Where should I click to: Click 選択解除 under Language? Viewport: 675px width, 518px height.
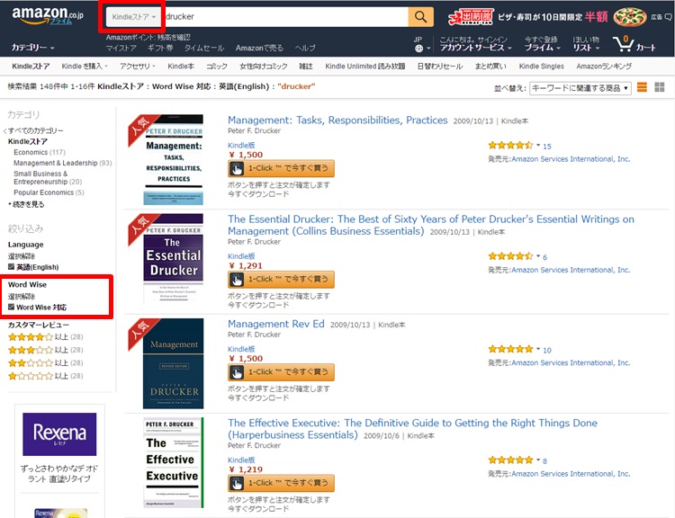pyautogui.click(x=22, y=256)
